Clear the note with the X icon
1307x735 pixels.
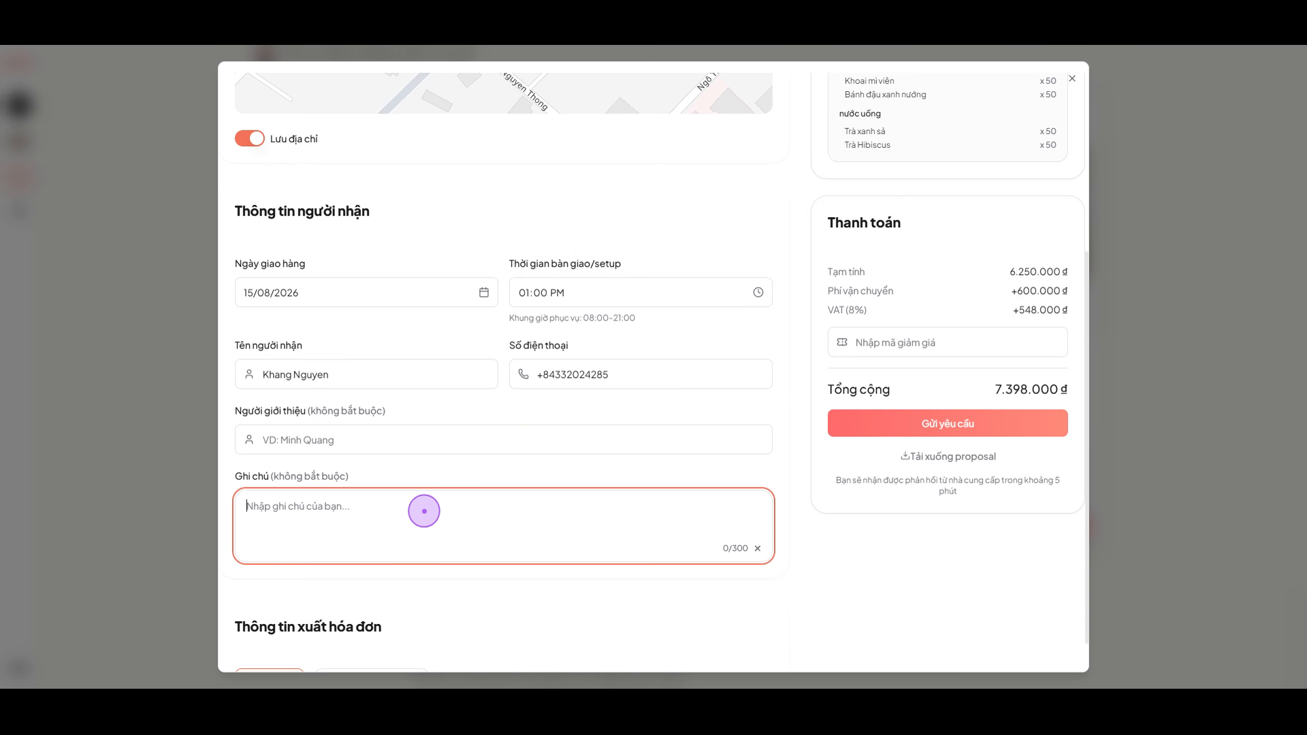pos(758,549)
